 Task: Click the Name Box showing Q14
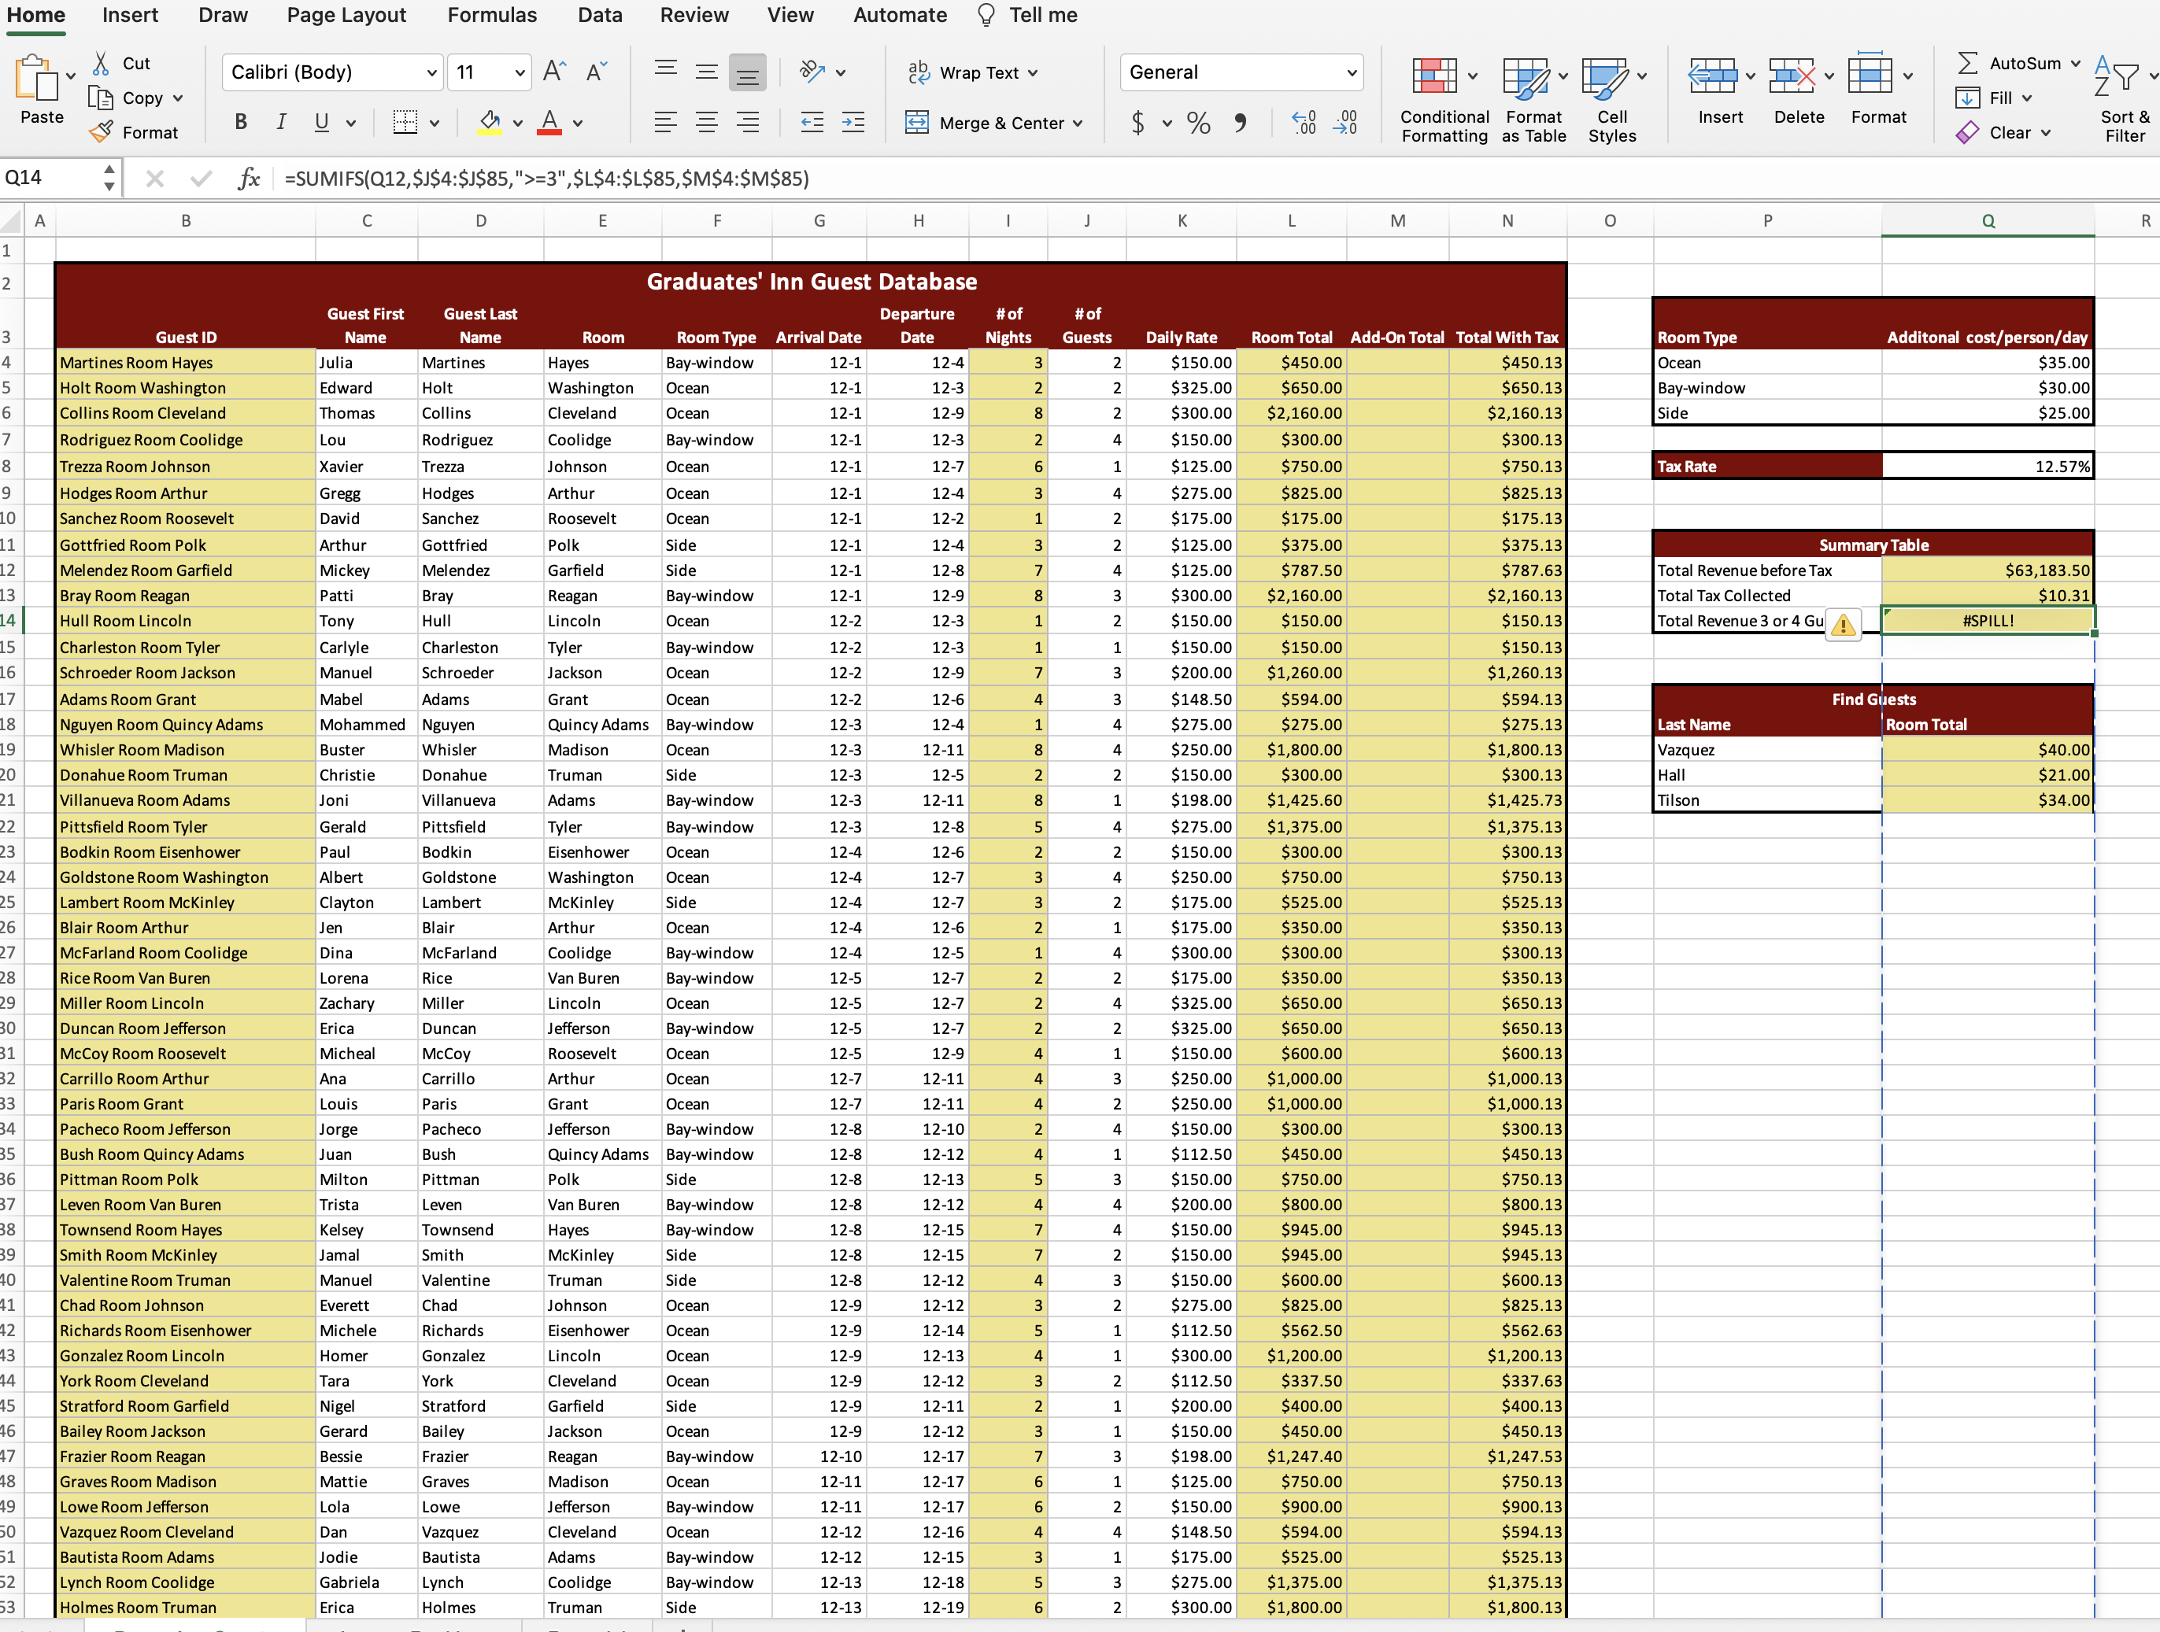click(x=49, y=178)
